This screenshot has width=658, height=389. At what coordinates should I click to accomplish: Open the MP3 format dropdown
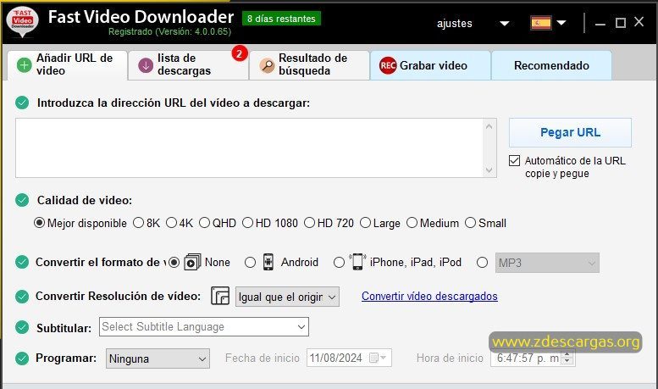pyautogui.click(x=547, y=263)
